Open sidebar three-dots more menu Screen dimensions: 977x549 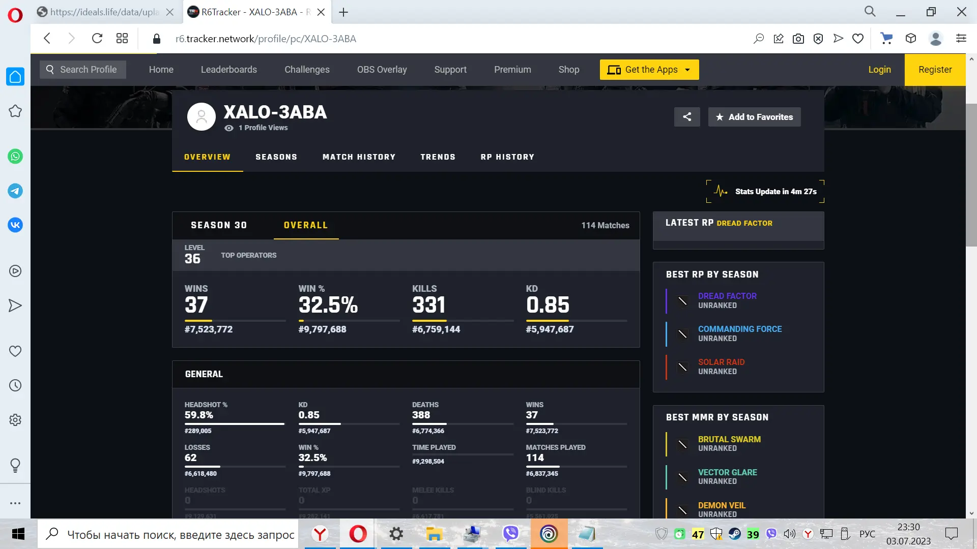tap(15, 503)
